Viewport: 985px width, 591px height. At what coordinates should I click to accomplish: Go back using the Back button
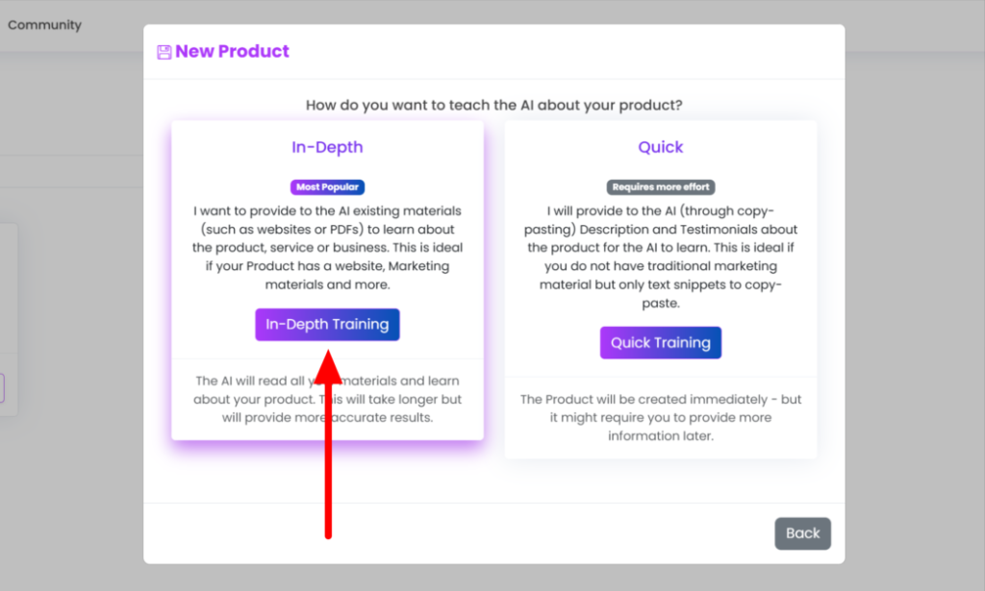pos(802,533)
